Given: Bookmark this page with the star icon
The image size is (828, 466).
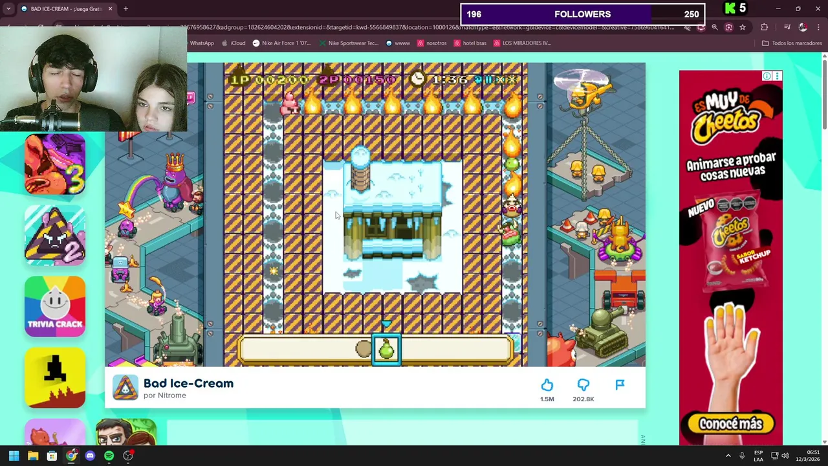Looking at the screenshot, I should (743, 27).
